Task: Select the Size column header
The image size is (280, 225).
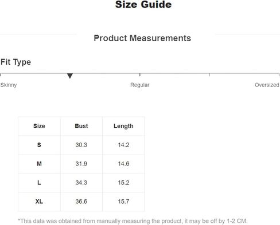Action: (x=39, y=126)
